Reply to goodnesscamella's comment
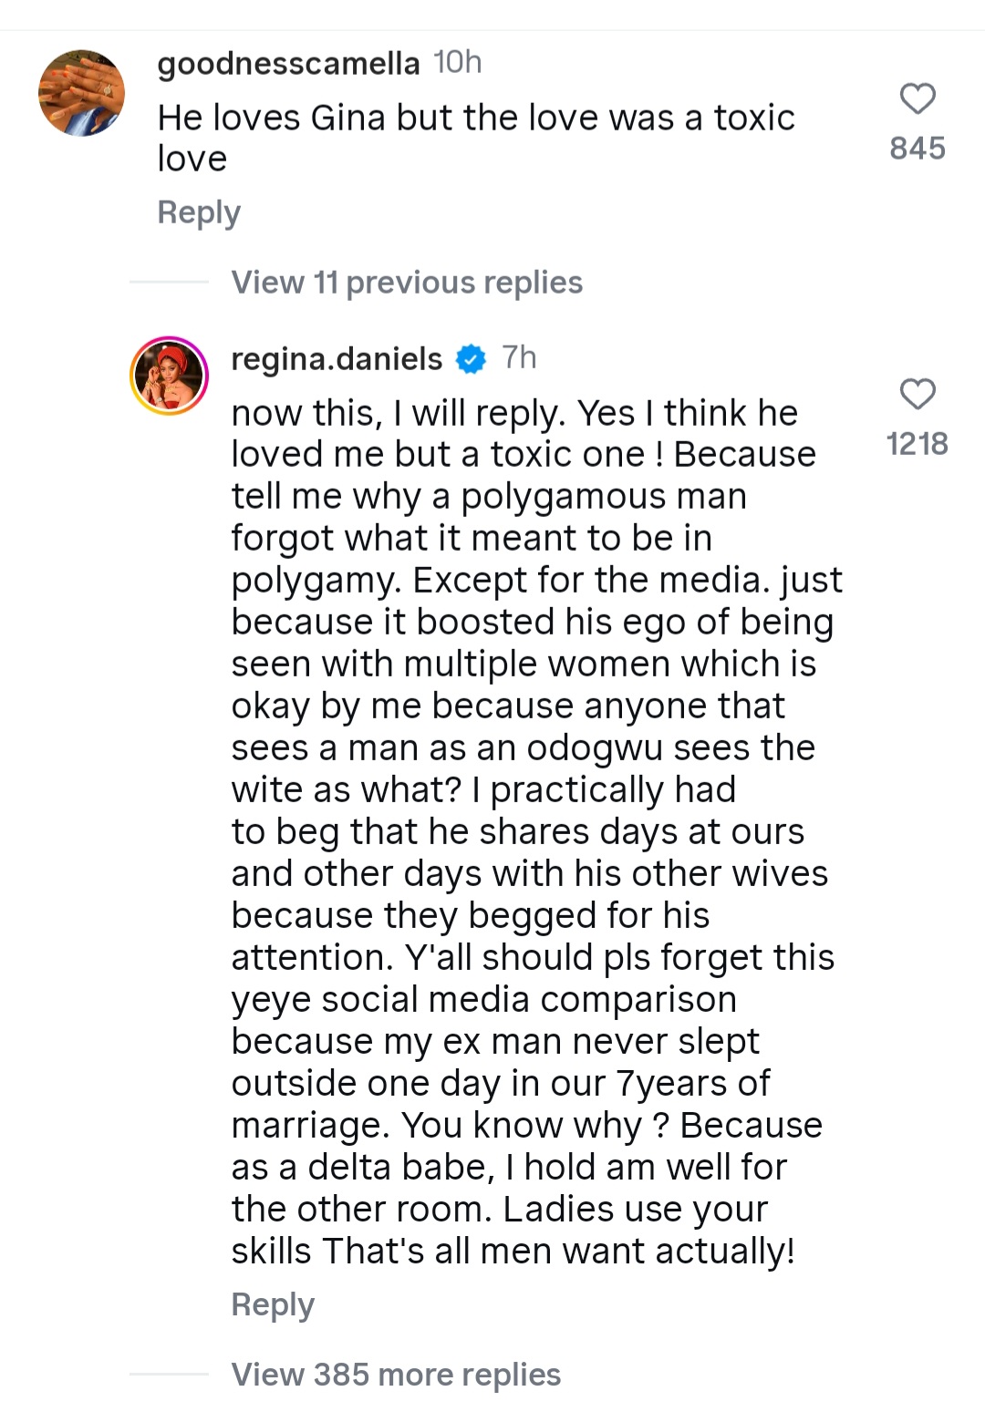This screenshot has width=985, height=1422. (x=199, y=212)
